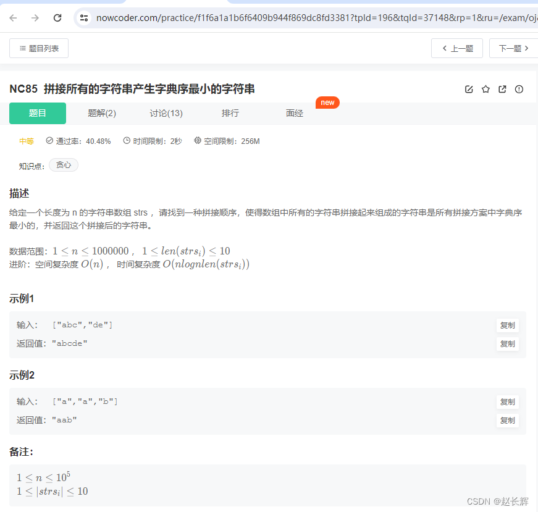Click the 备注 heading

click(21, 452)
